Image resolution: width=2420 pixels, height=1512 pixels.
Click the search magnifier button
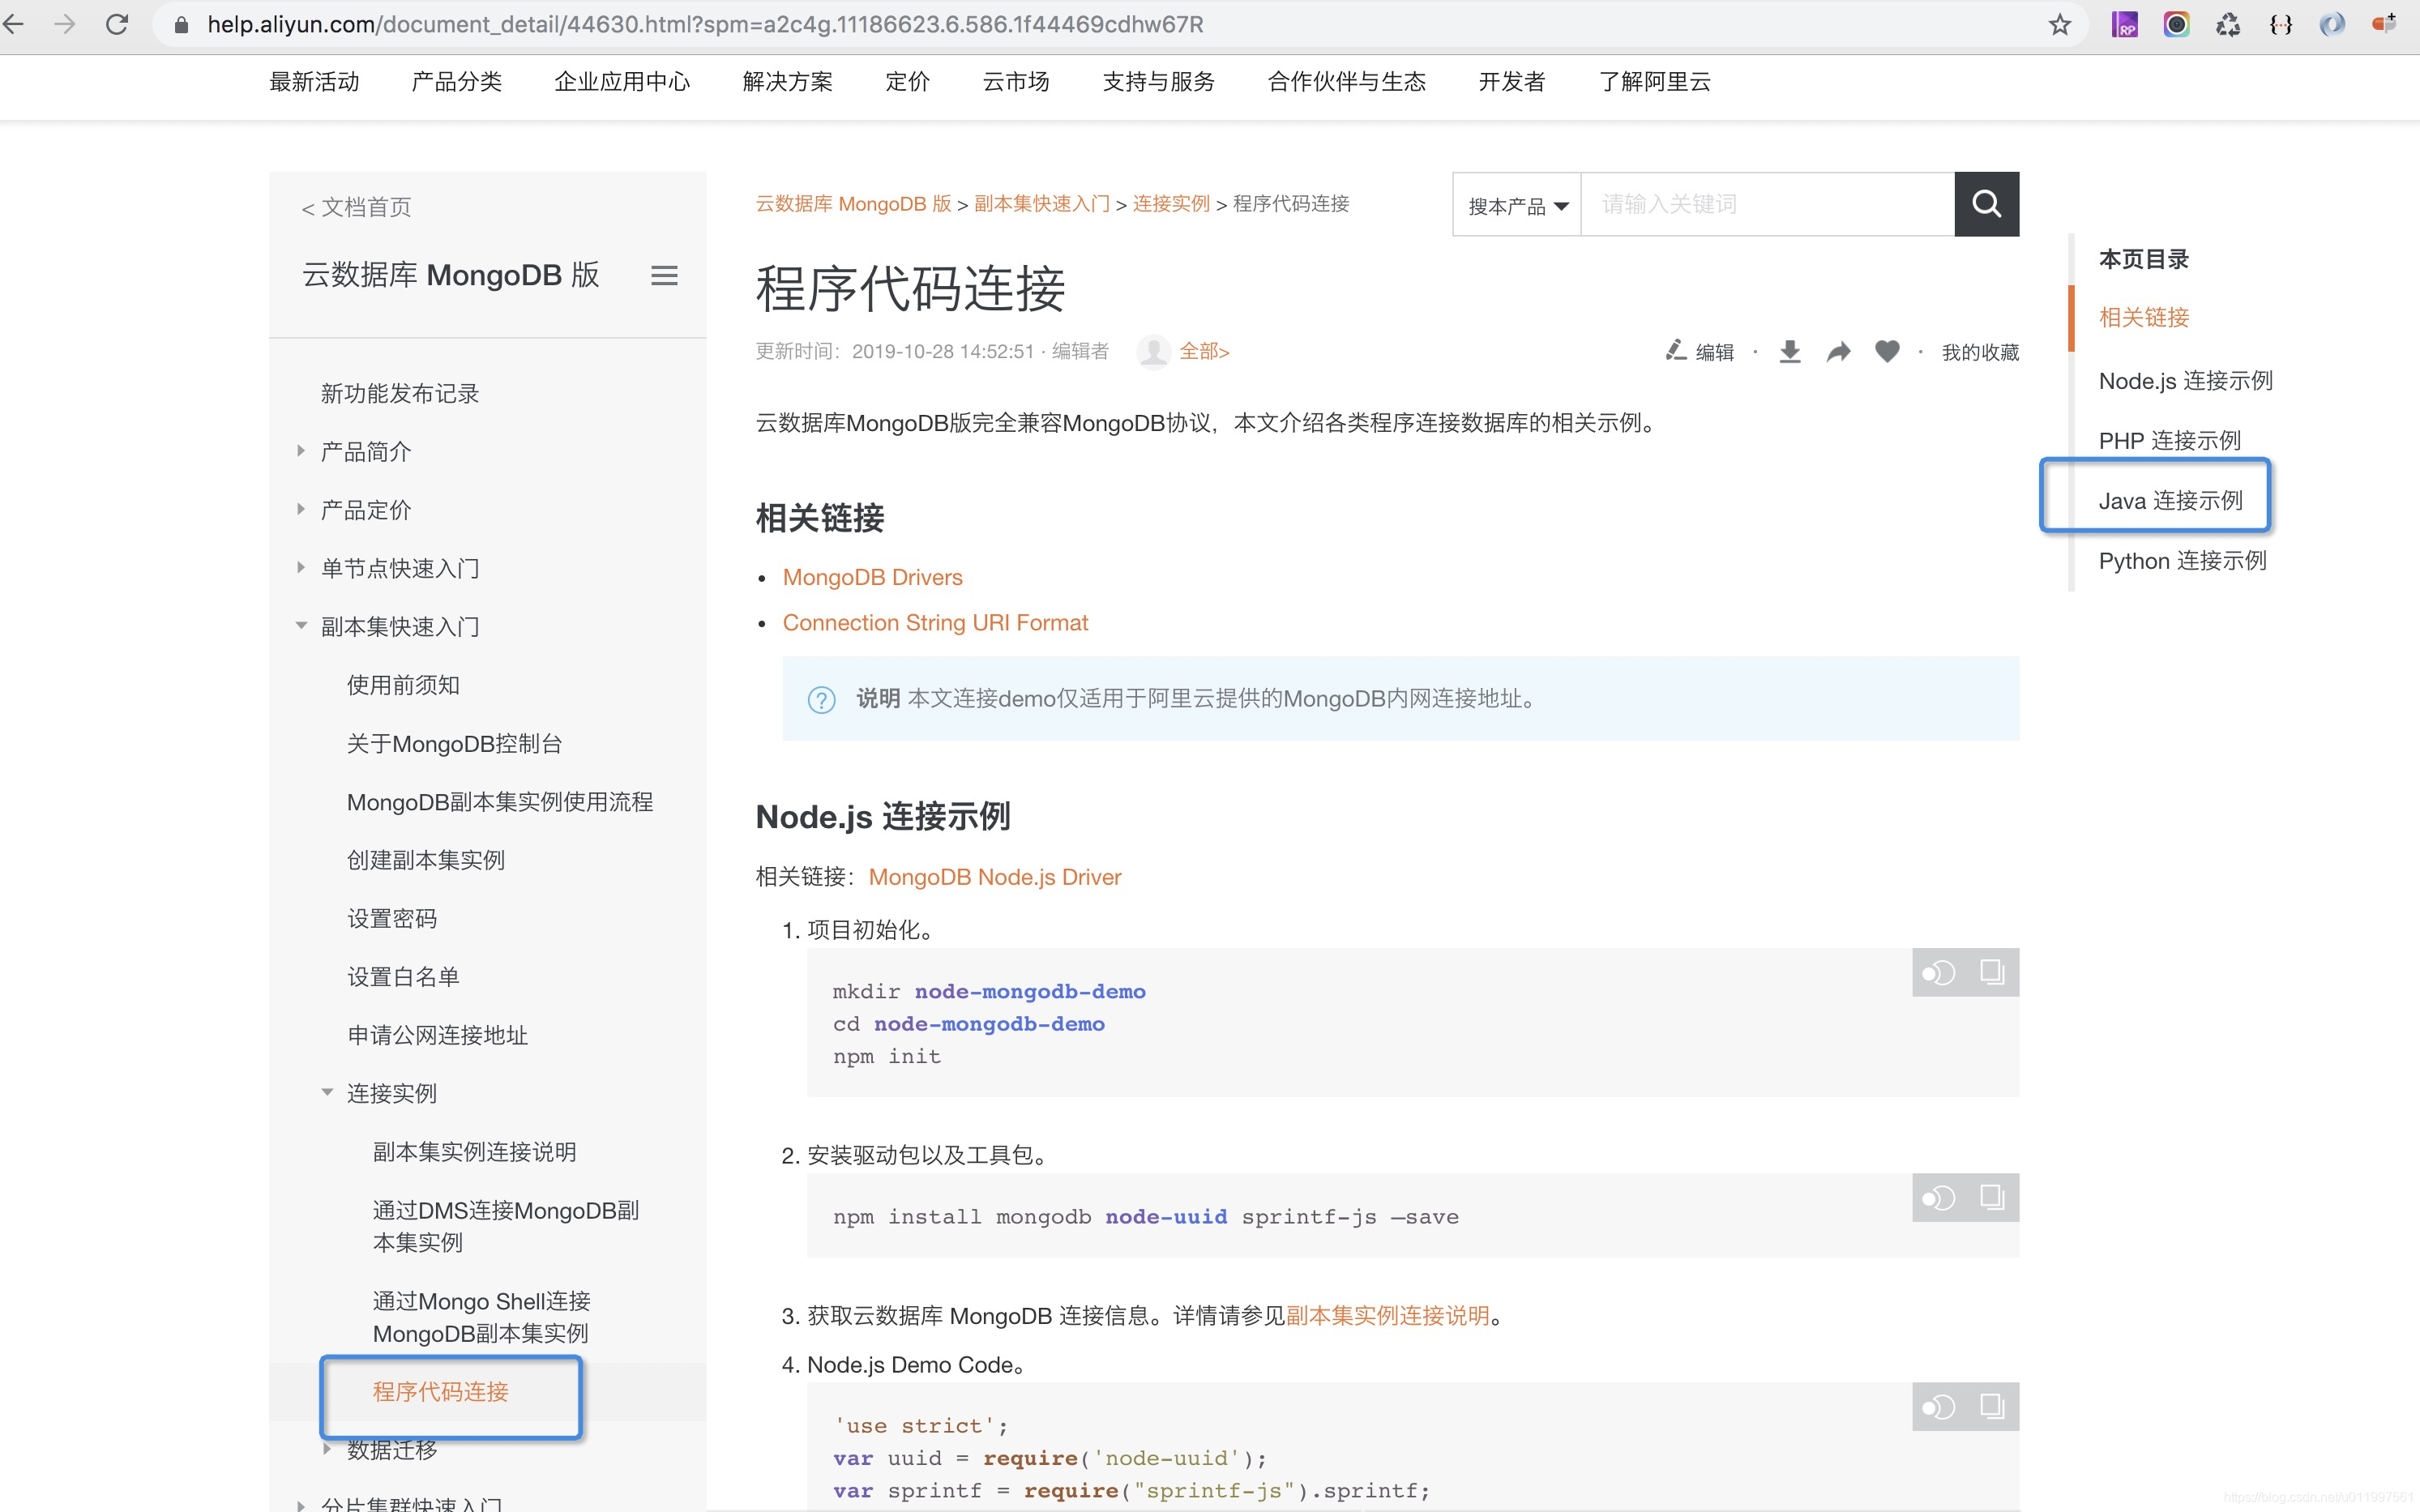pos(1986,204)
